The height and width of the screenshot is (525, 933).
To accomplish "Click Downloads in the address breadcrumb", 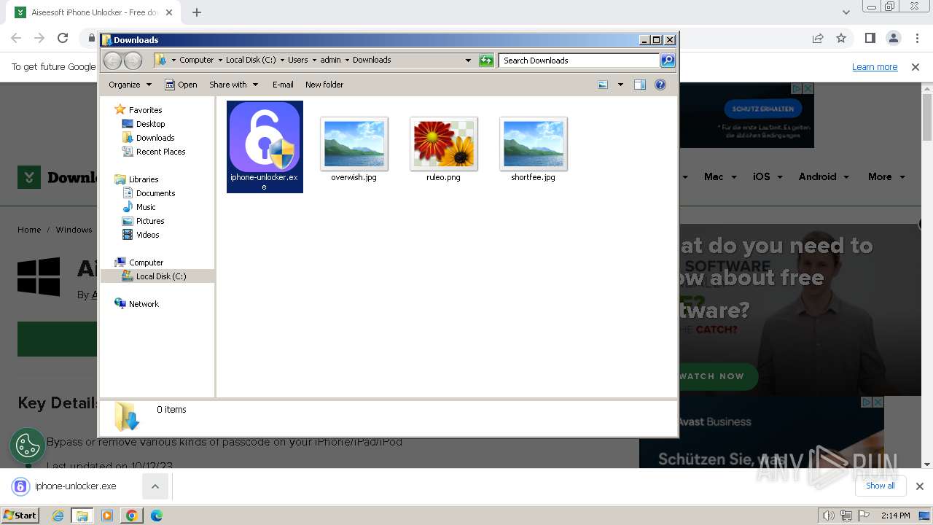I will pyautogui.click(x=372, y=60).
